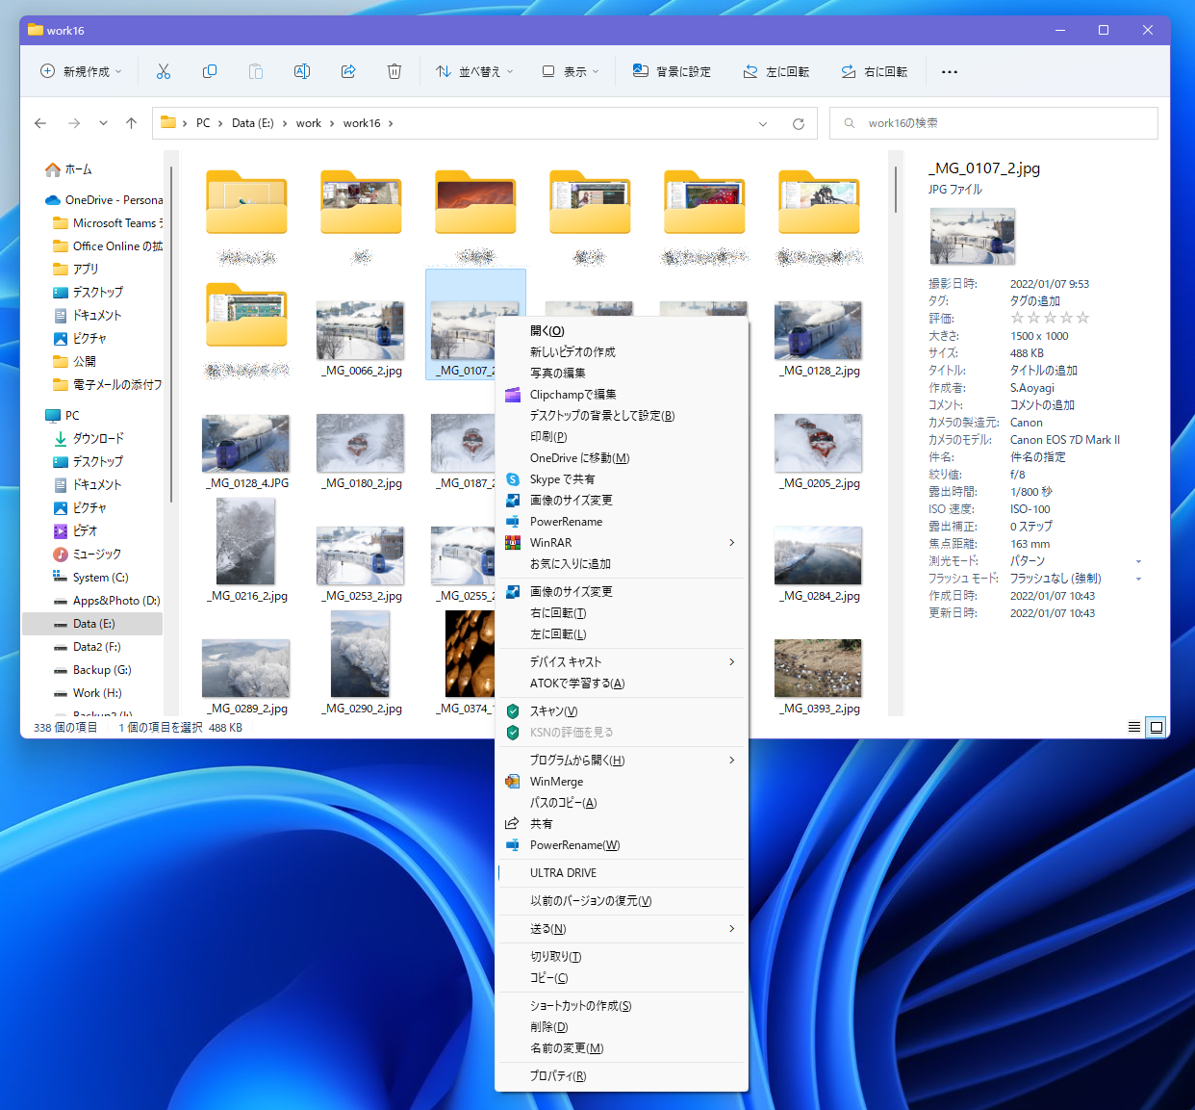Open WinRAR submenu entry
Image resolution: width=1195 pixels, height=1110 pixels.
(x=622, y=542)
